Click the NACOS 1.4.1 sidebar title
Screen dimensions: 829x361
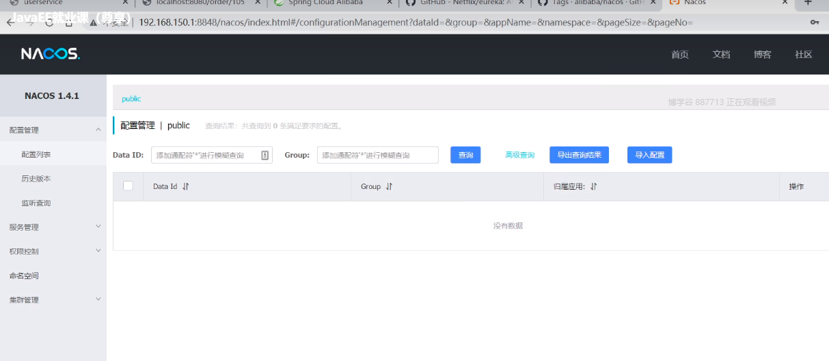pos(52,96)
